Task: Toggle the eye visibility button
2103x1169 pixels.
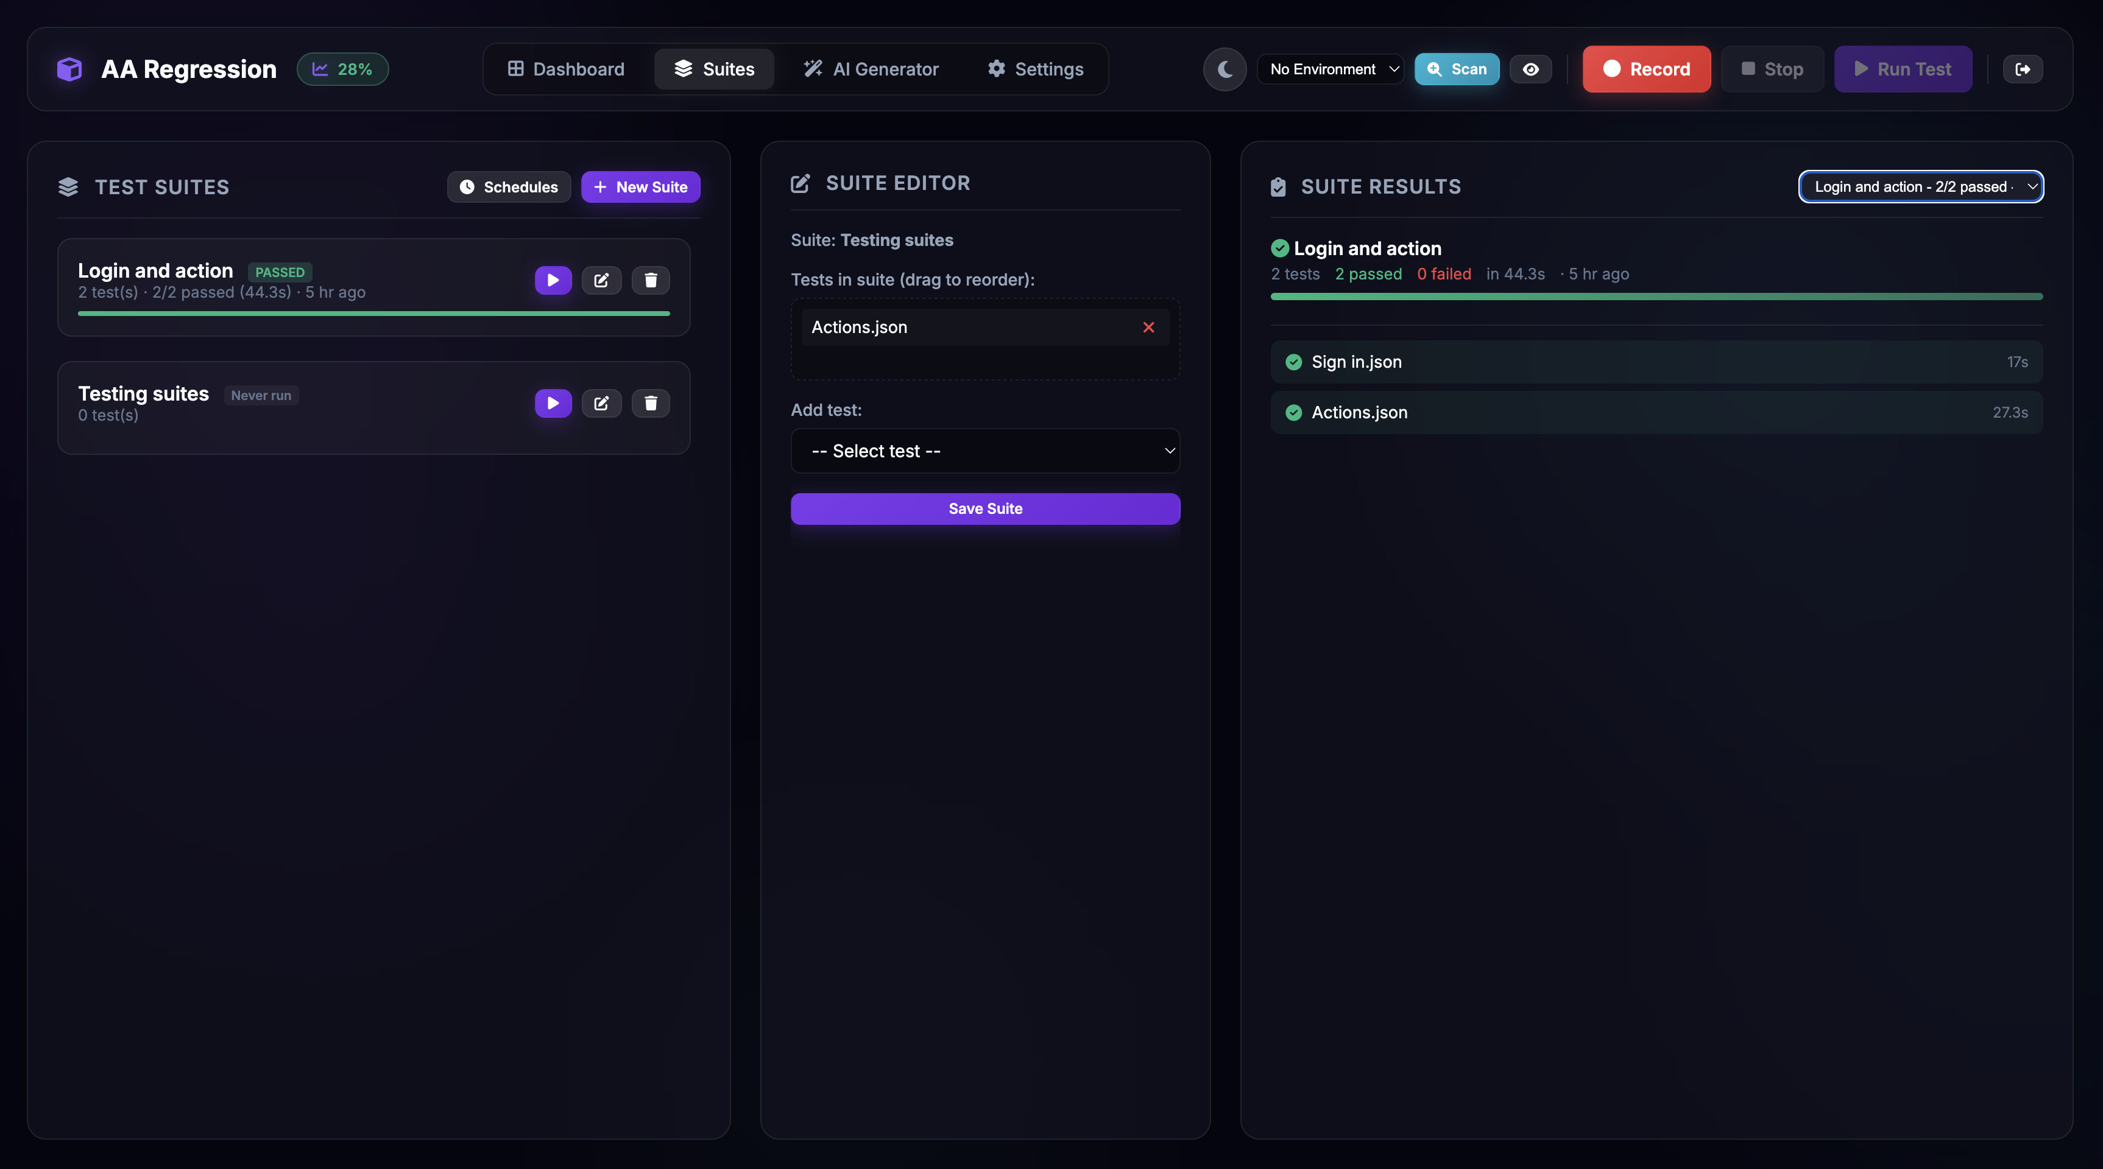Action: coord(1530,69)
